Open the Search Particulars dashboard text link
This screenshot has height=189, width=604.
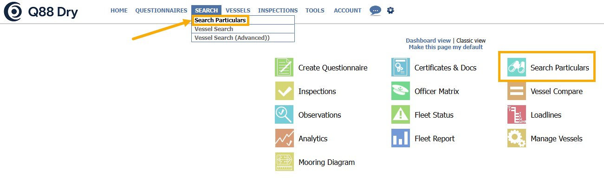[560, 68]
